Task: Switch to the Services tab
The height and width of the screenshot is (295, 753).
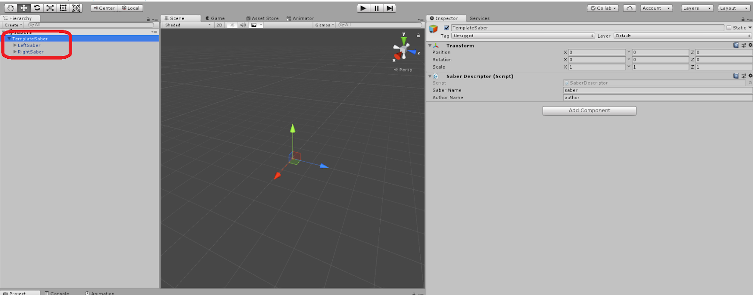Action: click(x=480, y=18)
